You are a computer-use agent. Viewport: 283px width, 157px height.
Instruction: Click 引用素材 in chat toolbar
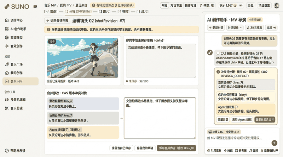tap(214, 151)
